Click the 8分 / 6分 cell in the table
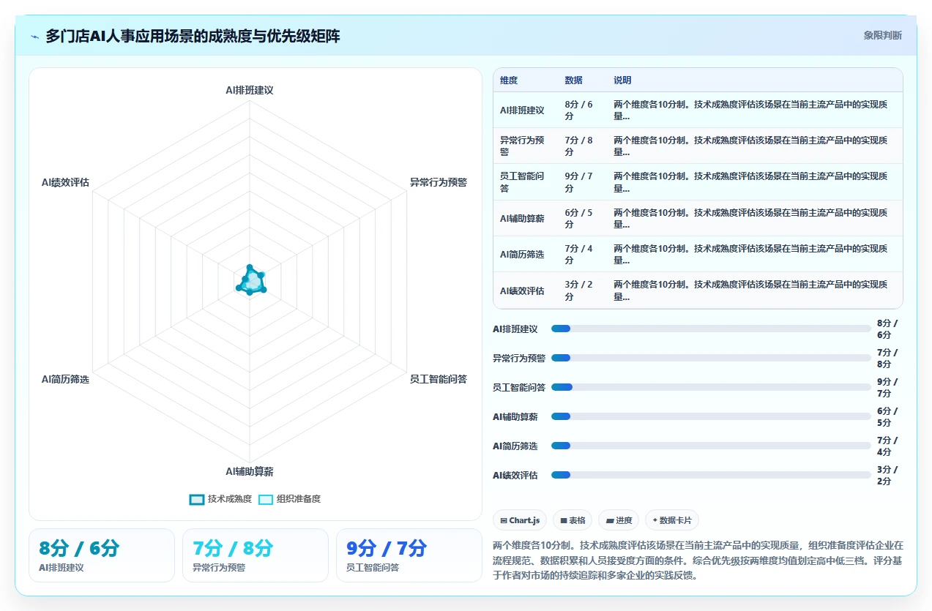 click(582, 110)
